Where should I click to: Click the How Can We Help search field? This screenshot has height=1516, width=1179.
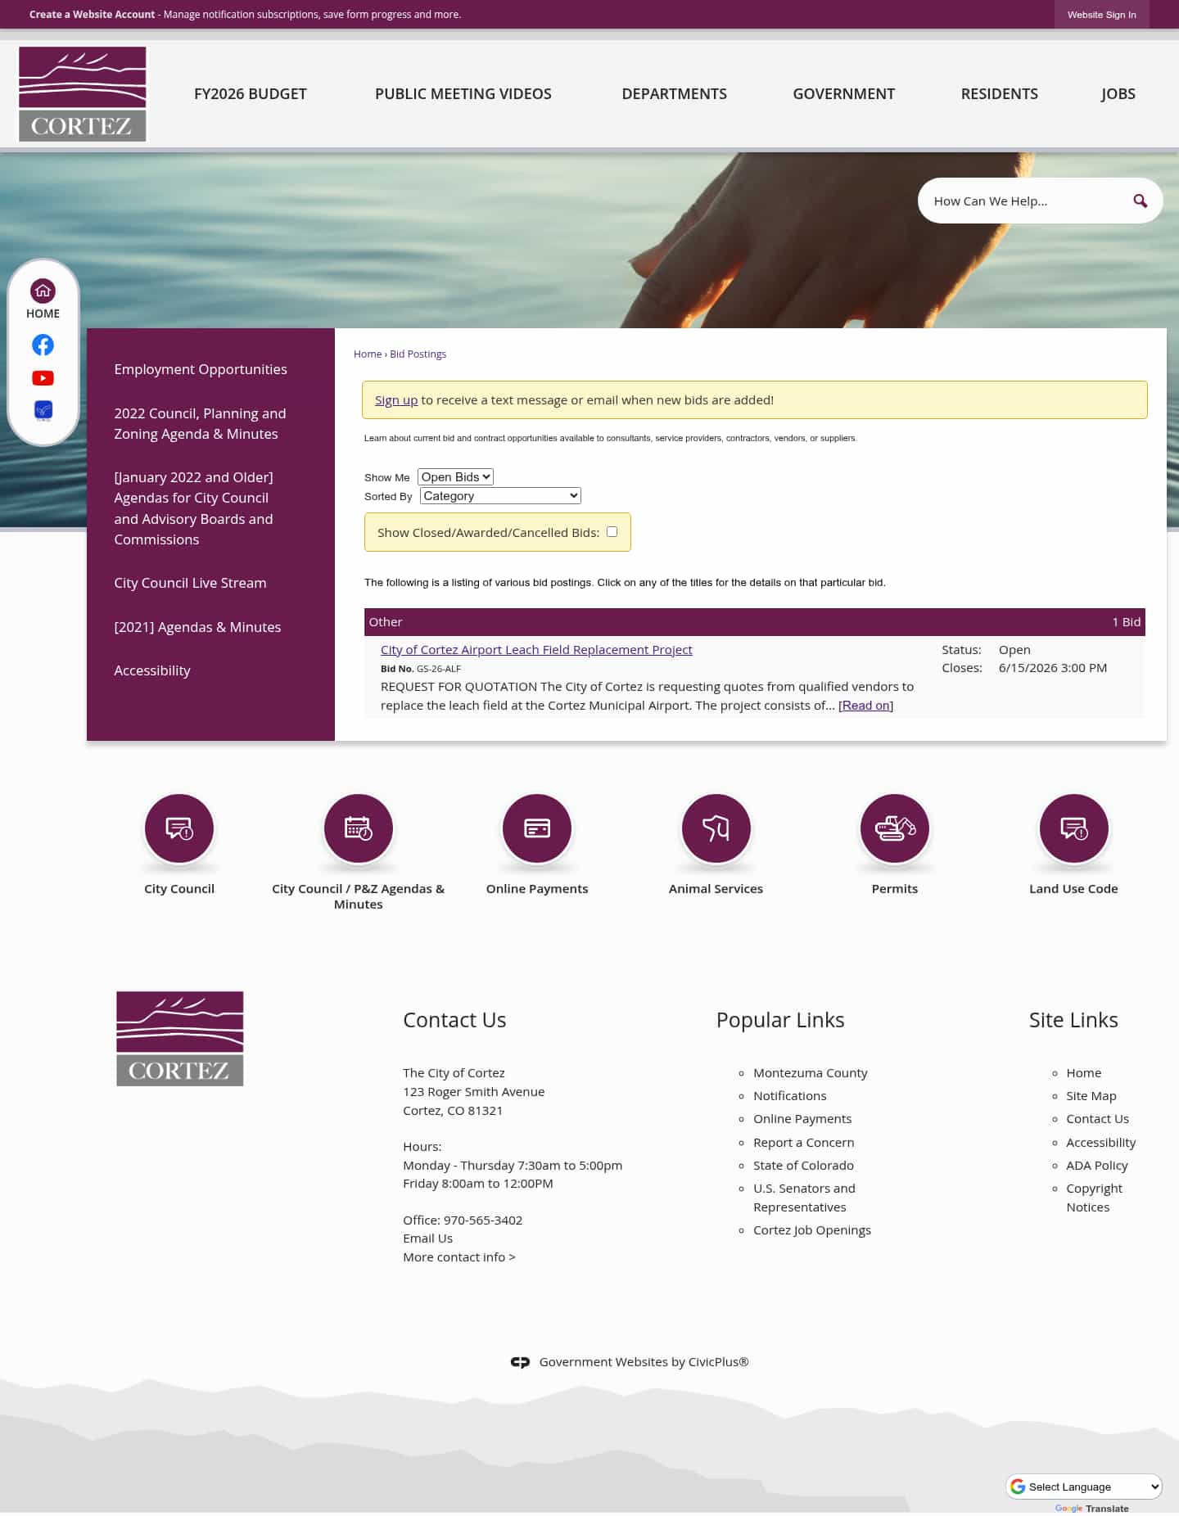[1025, 201]
